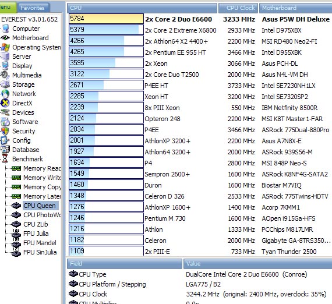
Task: Select the Multimedia speaker icon
Action: click(5, 75)
